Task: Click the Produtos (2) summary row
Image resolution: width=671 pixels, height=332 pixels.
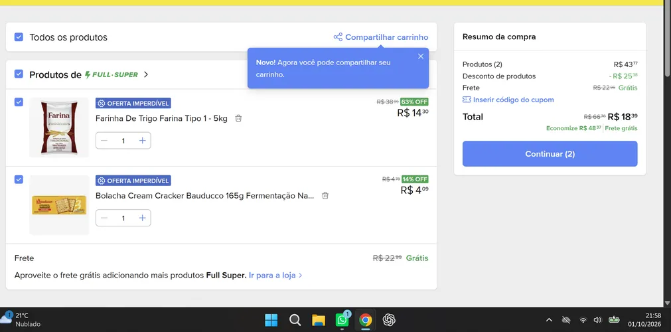Action: tap(550, 64)
